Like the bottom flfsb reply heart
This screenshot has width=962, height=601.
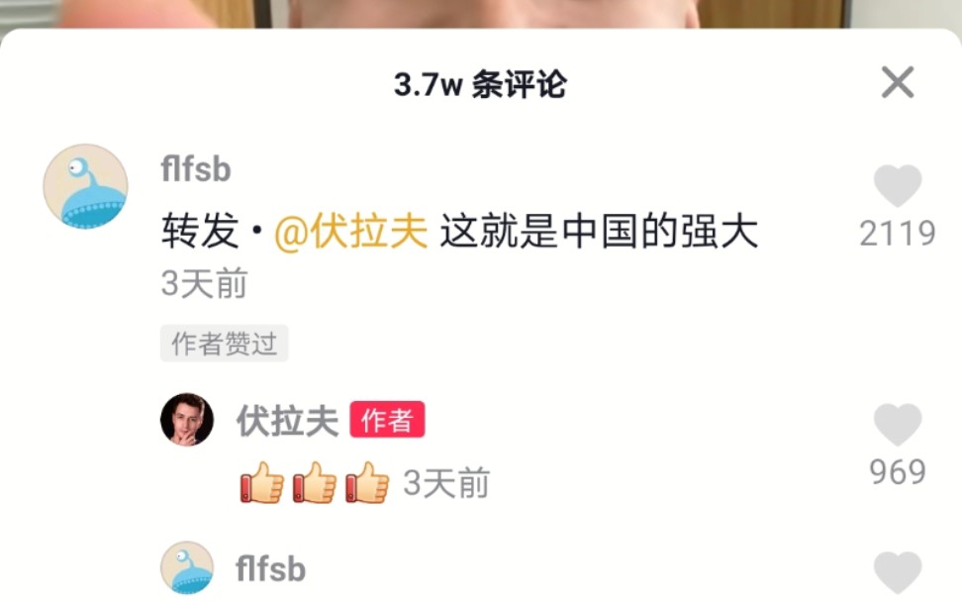(x=898, y=572)
